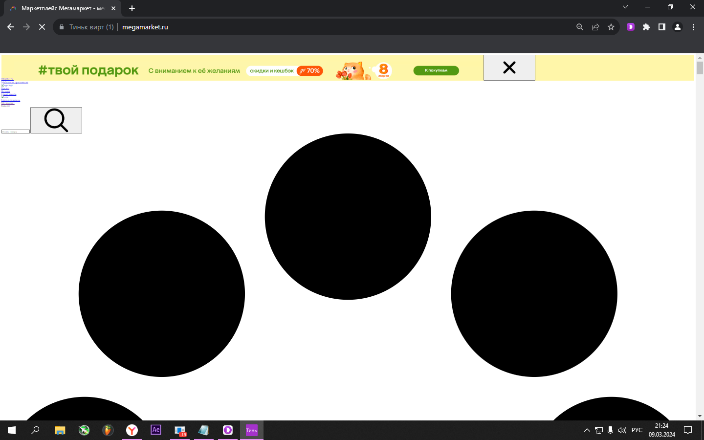Open the Windows notification center
704x440 pixels.
[688, 430]
